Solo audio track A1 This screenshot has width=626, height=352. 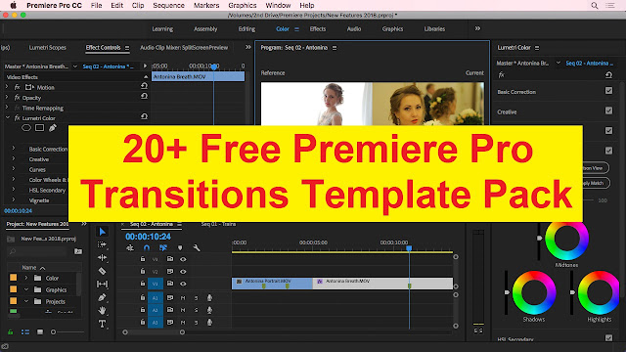click(196, 297)
